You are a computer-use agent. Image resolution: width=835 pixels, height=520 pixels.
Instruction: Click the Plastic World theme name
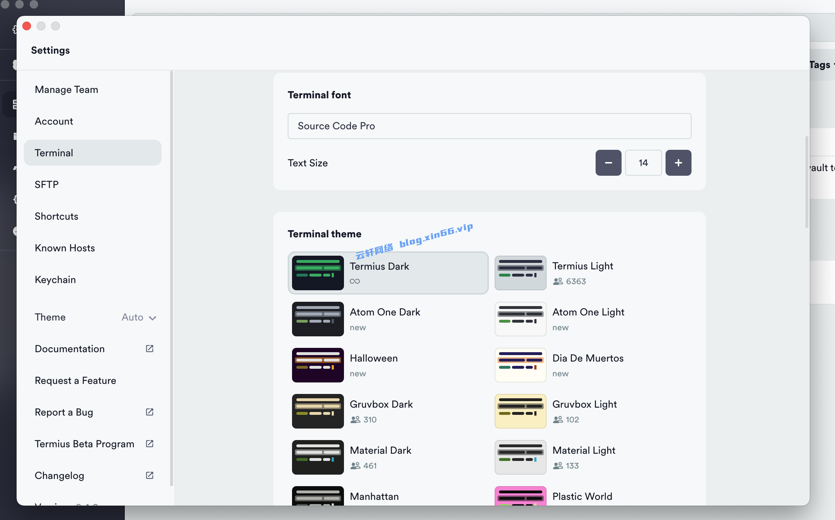[x=582, y=496]
